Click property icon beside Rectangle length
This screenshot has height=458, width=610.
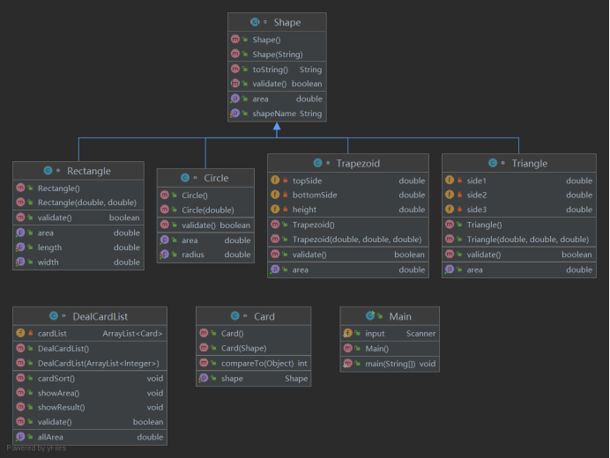click(20, 247)
